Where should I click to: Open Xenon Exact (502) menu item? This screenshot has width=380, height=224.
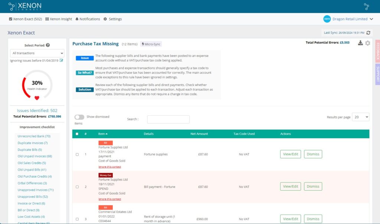[x=26, y=19]
